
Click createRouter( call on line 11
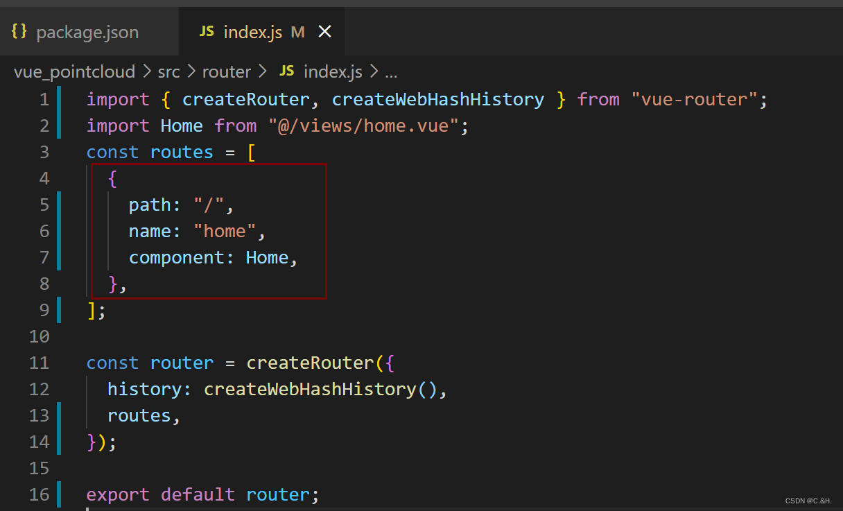pos(315,363)
